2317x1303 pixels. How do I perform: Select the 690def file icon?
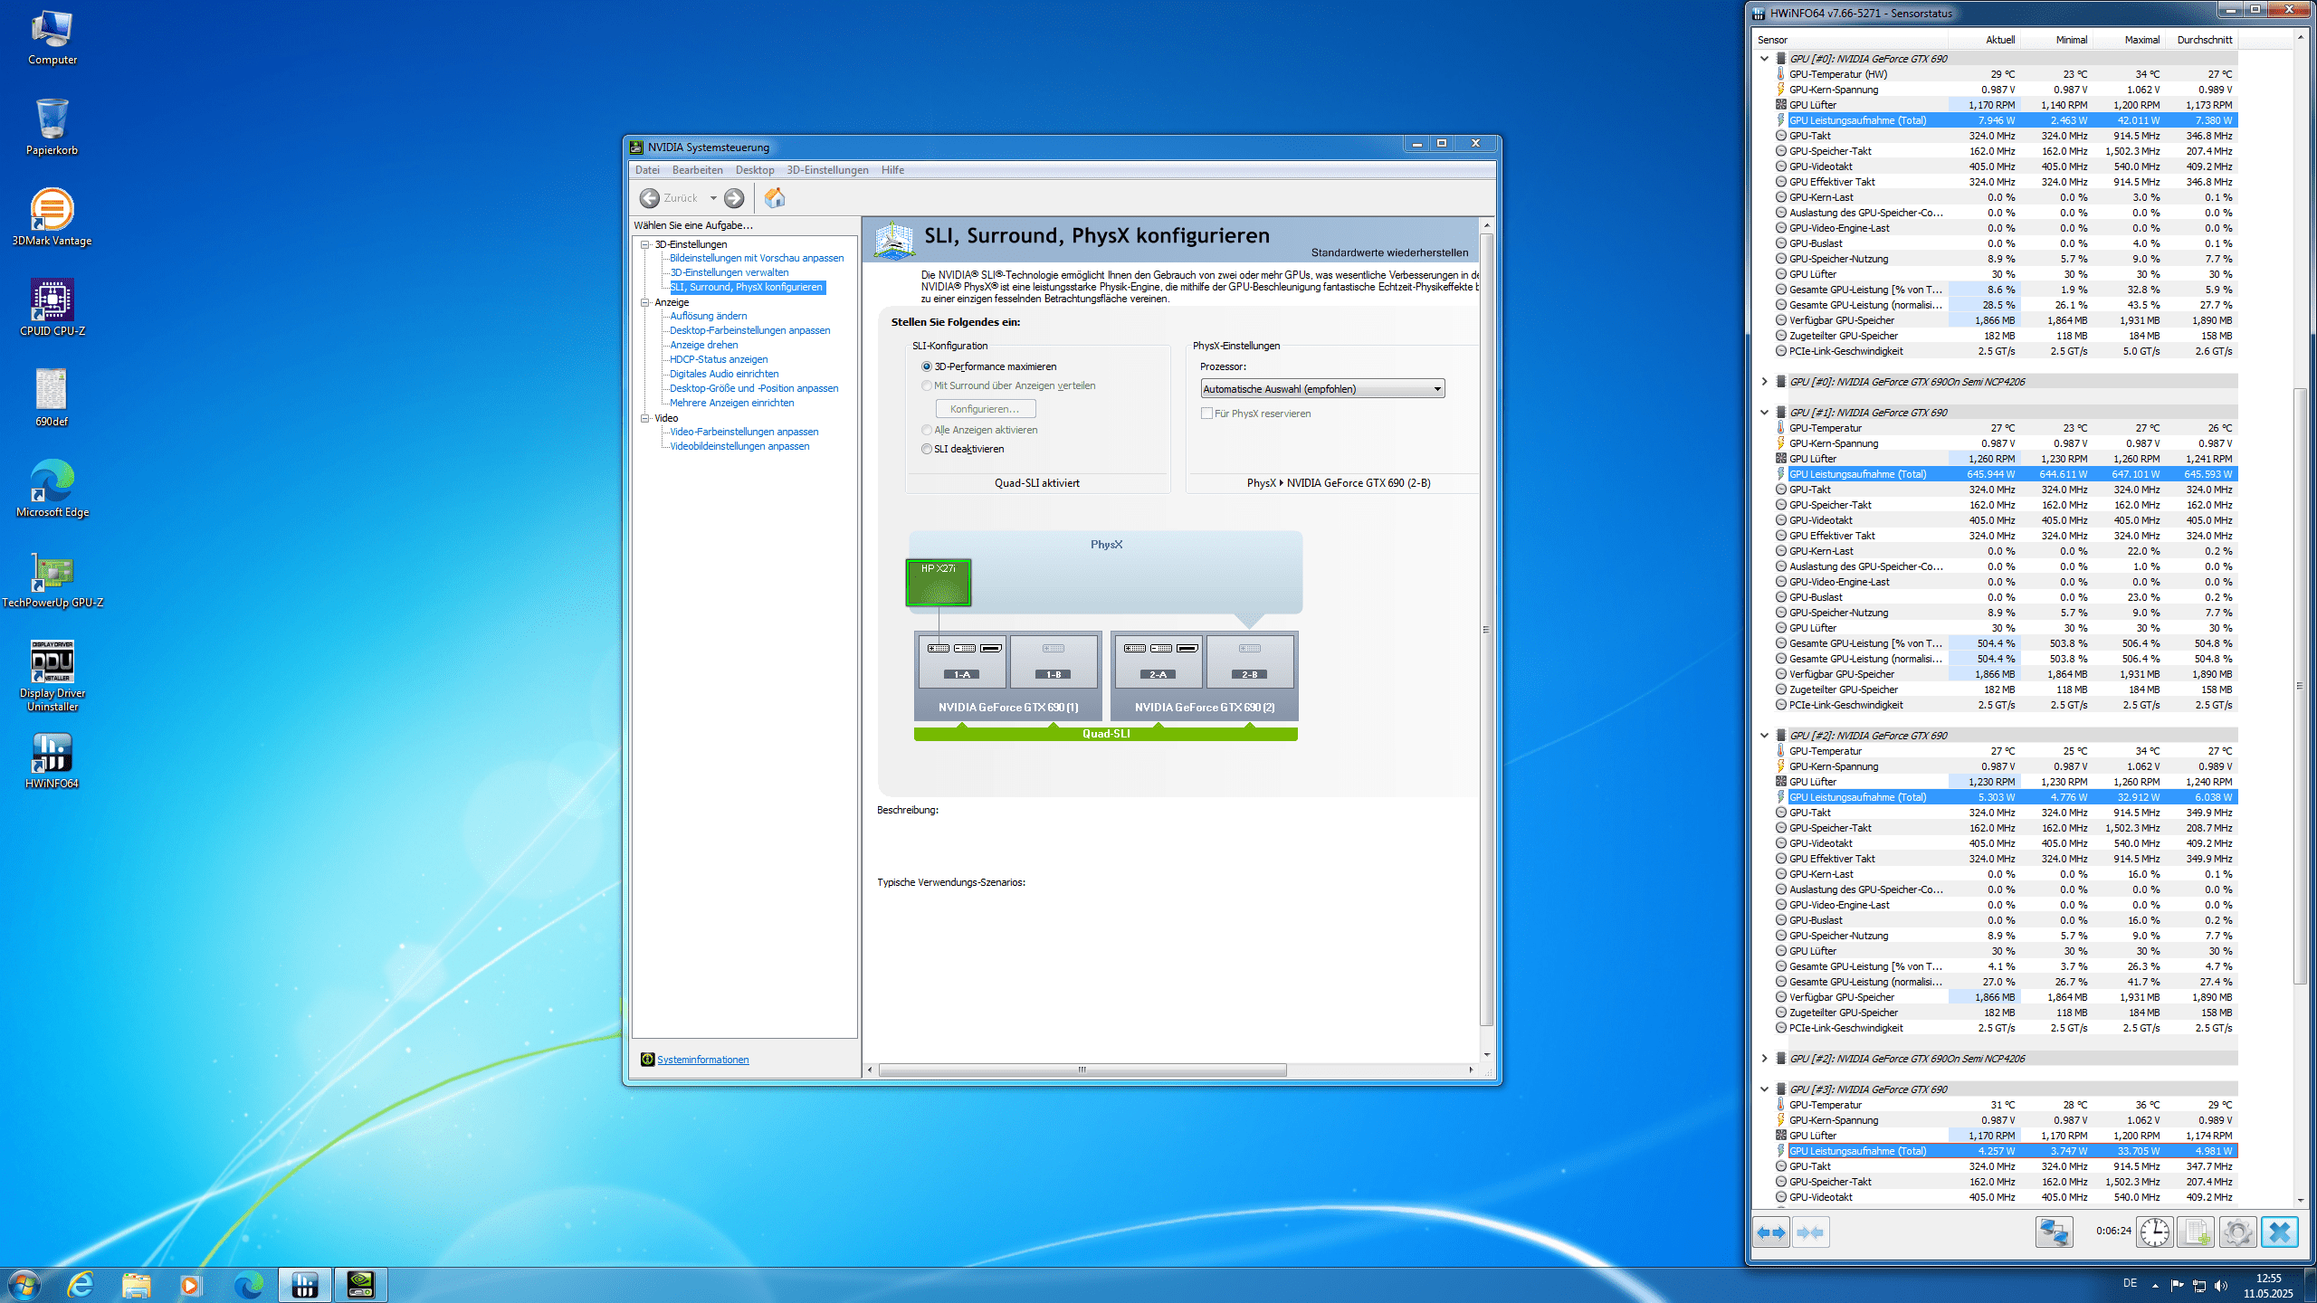tap(52, 399)
